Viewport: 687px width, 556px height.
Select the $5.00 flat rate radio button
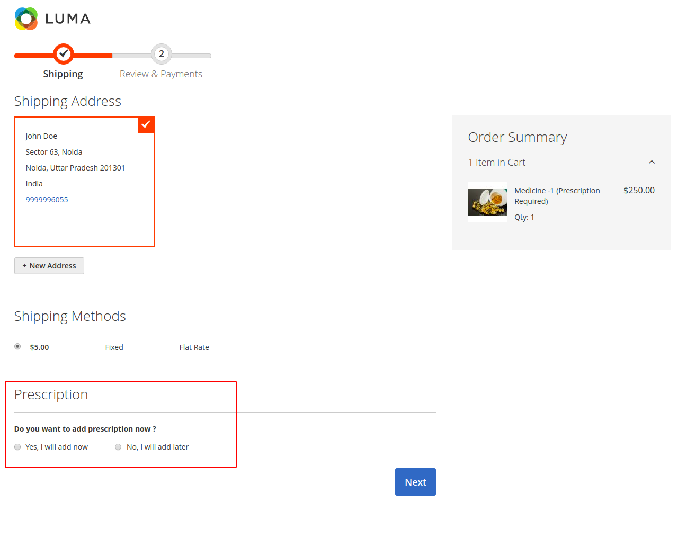(17, 347)
